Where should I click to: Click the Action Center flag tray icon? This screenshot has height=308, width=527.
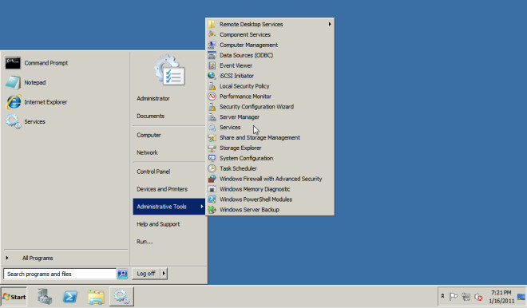(454, 297)
